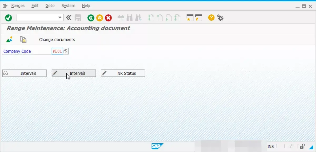Click the Save disk icon
316x152 pixels.
[x=78, y=18]
